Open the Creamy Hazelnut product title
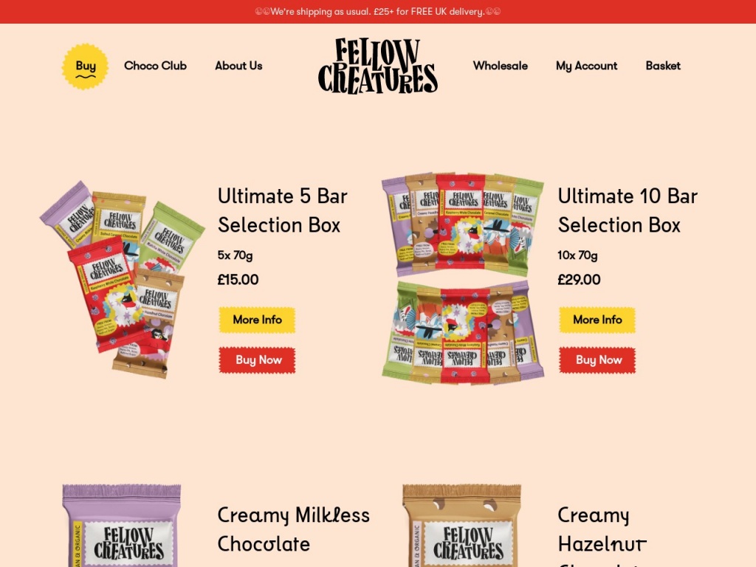This screenshot has height=567, width=756. 602,535
